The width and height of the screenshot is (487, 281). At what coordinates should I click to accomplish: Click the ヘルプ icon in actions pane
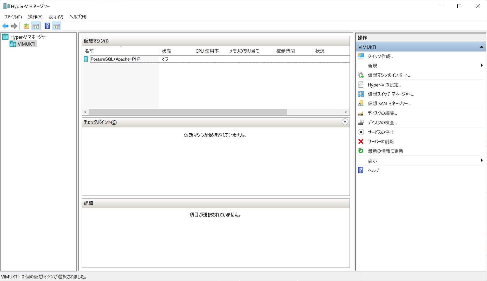[361, 170]
